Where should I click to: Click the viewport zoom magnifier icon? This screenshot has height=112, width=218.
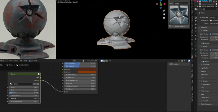164,11
